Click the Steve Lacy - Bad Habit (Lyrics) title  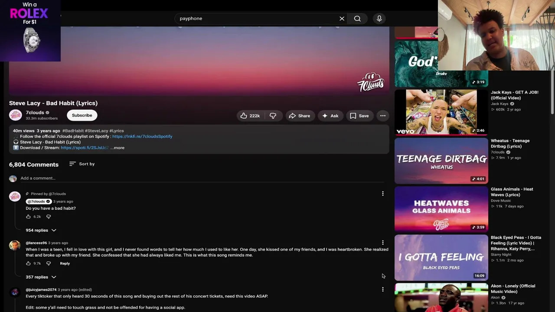(53, 103)
